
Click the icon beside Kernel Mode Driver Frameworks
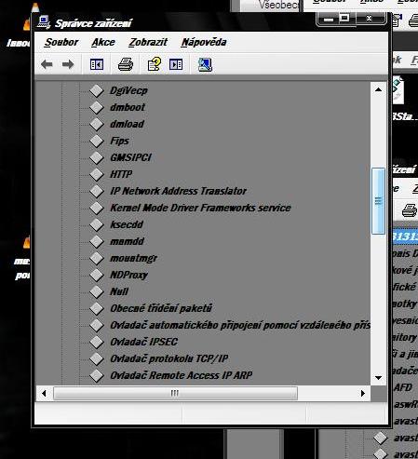click(x=97, y=208)
